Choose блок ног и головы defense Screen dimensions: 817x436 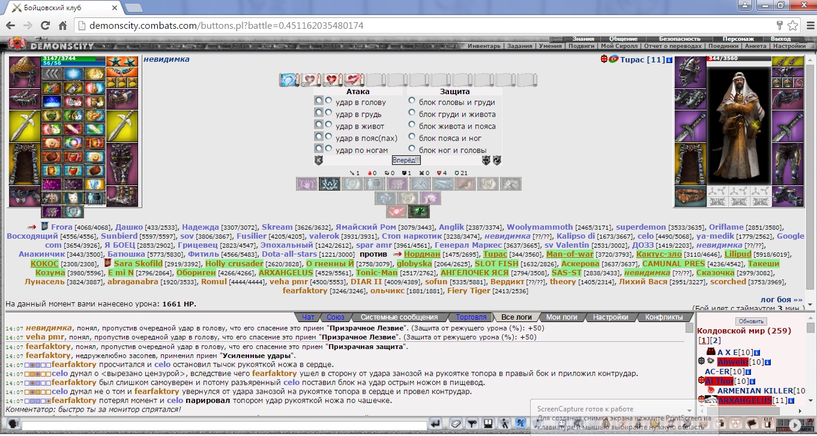point(412,149)
